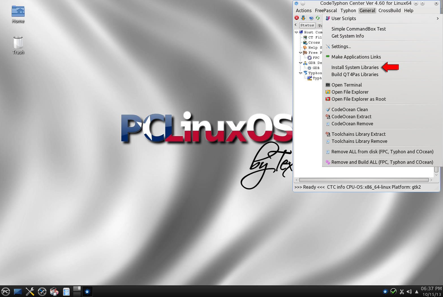Click the orange download arrow toolbar icon
This screenshot has width=443, height=297.
coord(303,18)
